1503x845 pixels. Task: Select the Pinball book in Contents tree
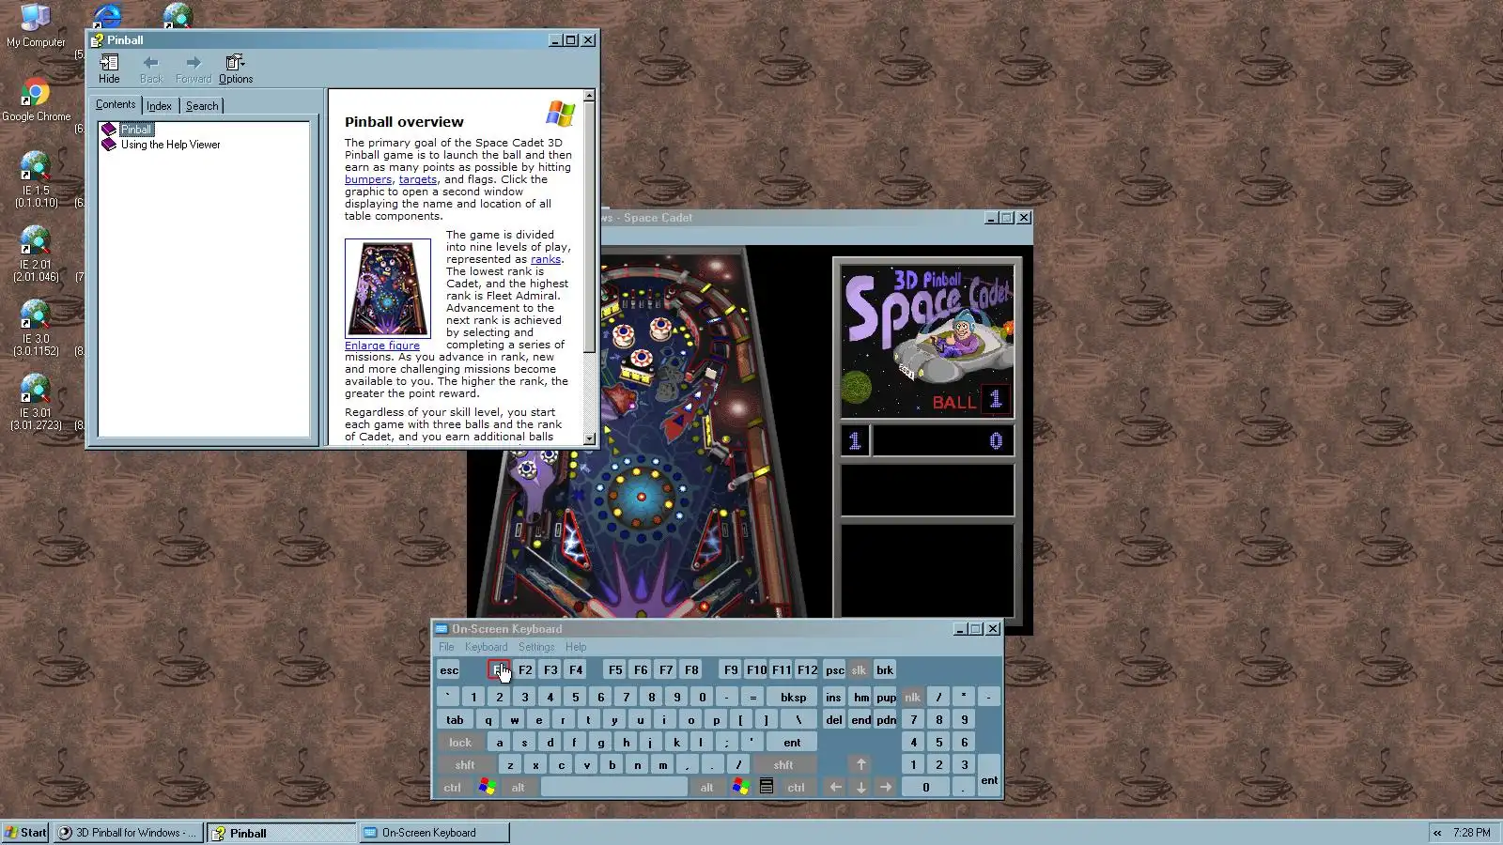136,130
